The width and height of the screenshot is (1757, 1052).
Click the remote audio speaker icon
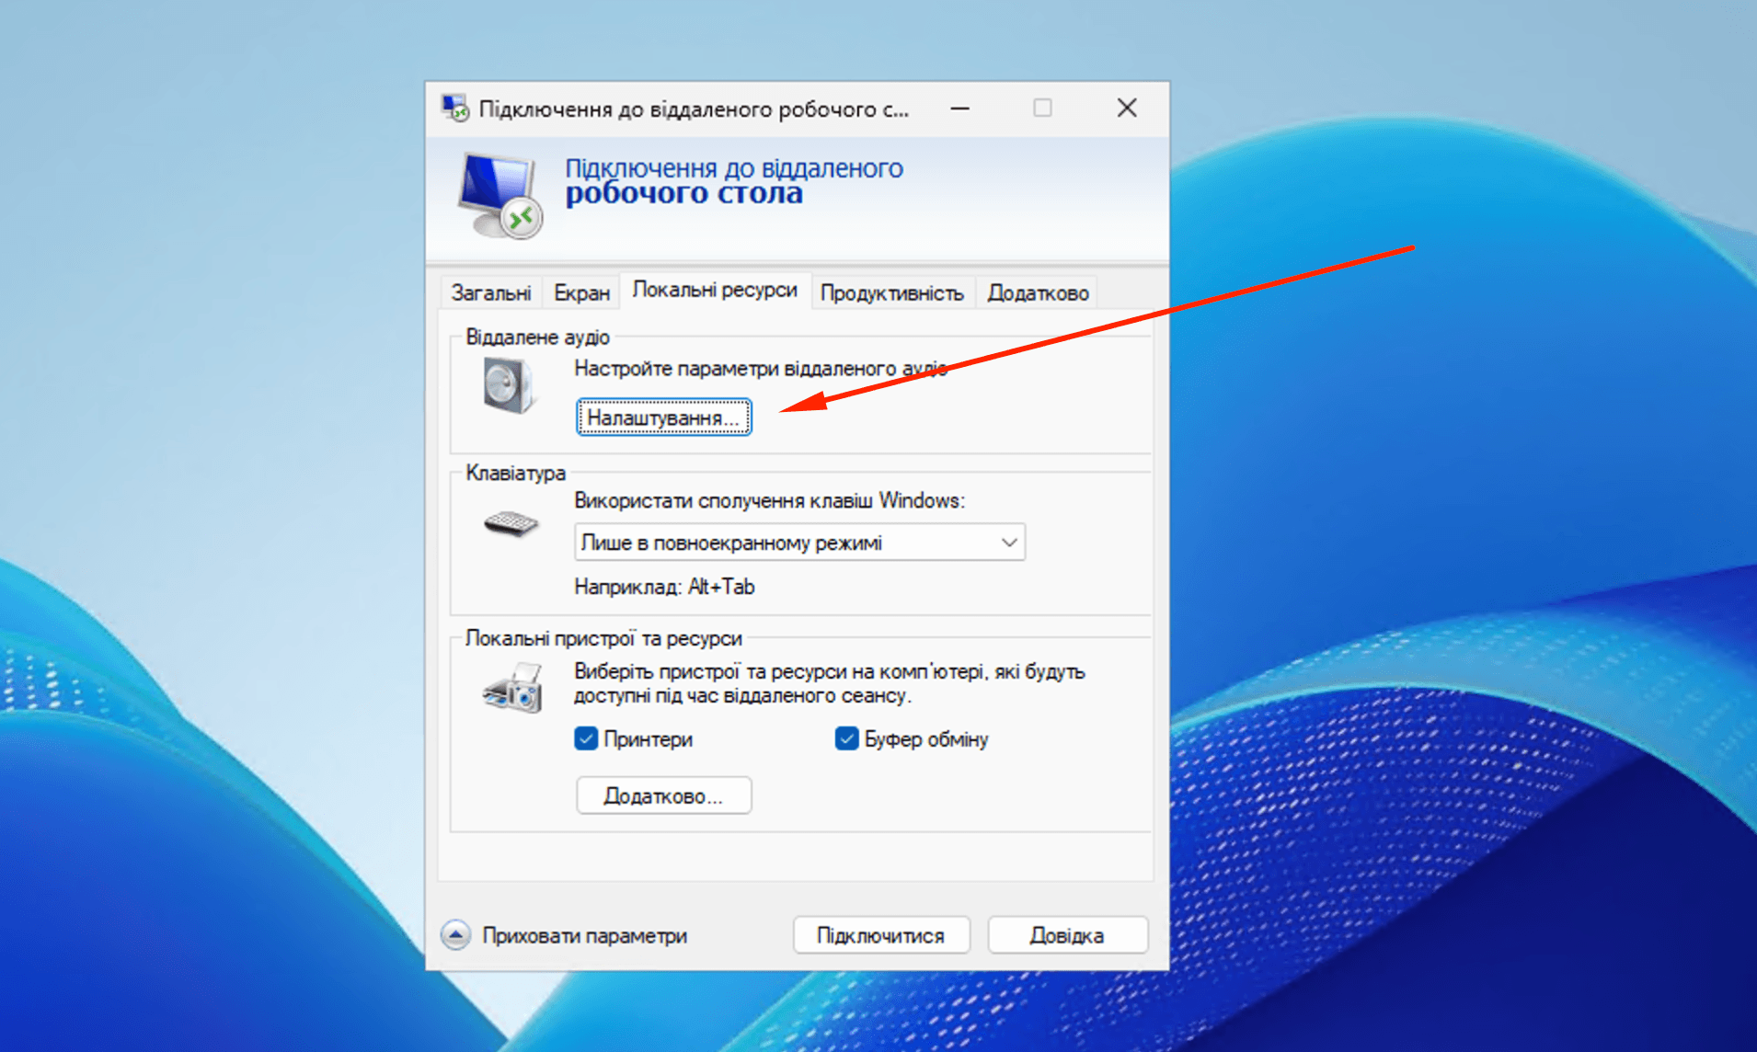[x=509, y=384]
